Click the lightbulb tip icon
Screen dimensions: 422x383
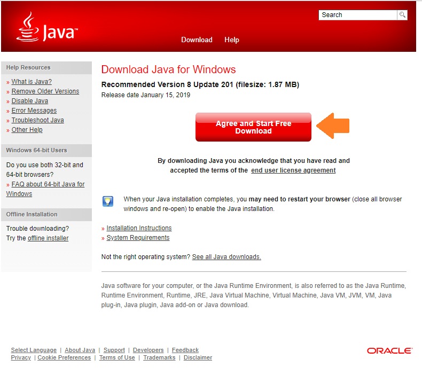108,201
